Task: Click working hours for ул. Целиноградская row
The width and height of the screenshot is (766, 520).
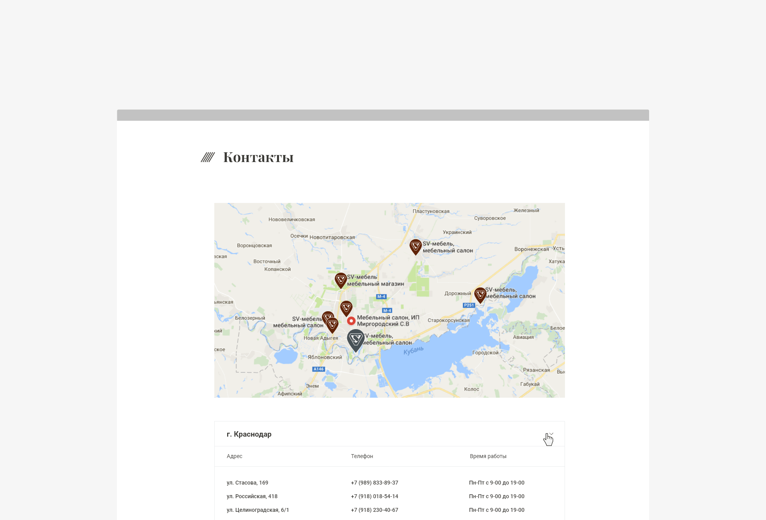Action: (497, 510)
